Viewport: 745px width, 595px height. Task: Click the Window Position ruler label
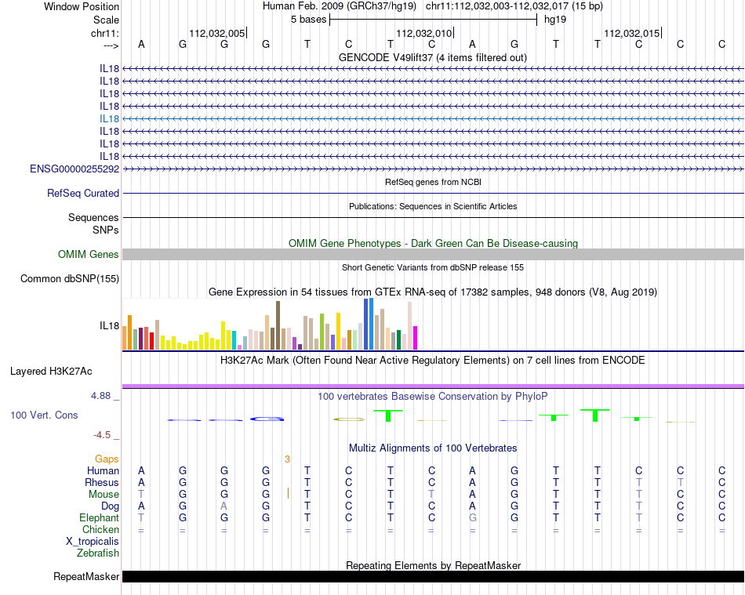click(x=82, y=6)
